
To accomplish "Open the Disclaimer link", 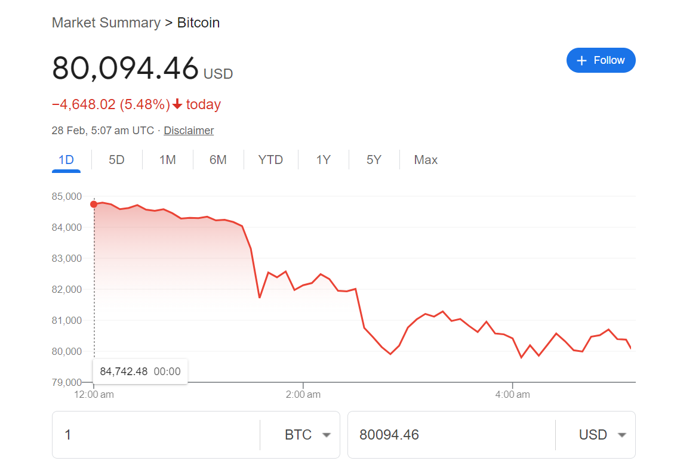I will [189, 131].
